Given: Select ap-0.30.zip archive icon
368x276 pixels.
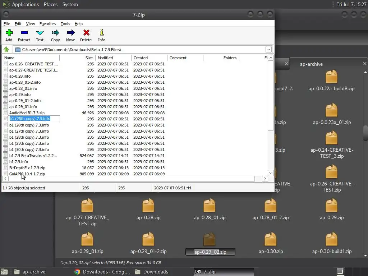Looking at the screenshot, I should pyautogui.click(x=270, y=239).
